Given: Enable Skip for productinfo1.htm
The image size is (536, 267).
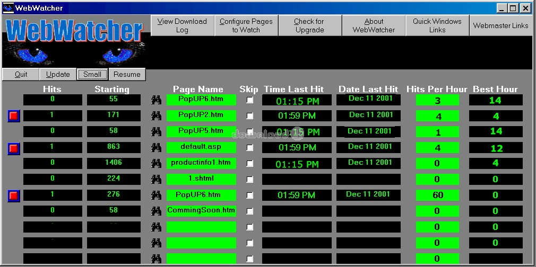Looking at the screenshot, I should click(250, 163).
